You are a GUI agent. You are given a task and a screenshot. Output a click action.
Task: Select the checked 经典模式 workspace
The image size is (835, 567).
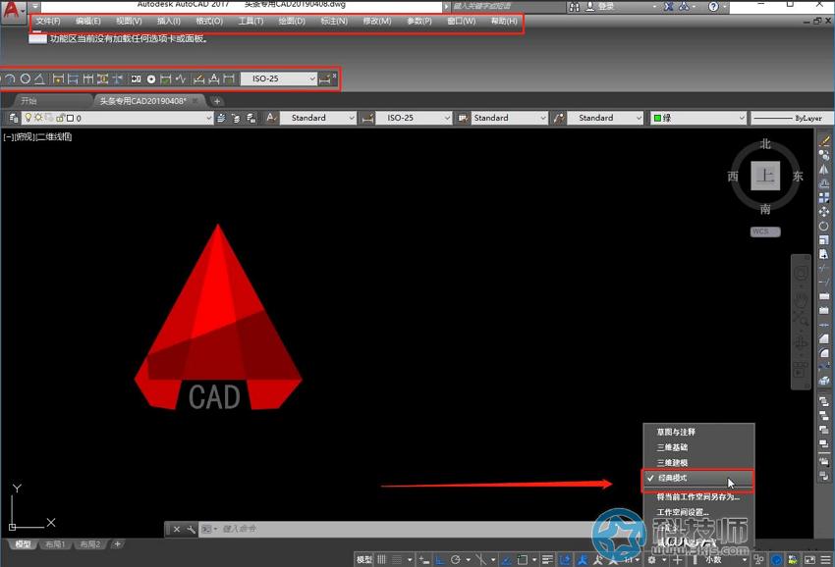click(698, 478)
